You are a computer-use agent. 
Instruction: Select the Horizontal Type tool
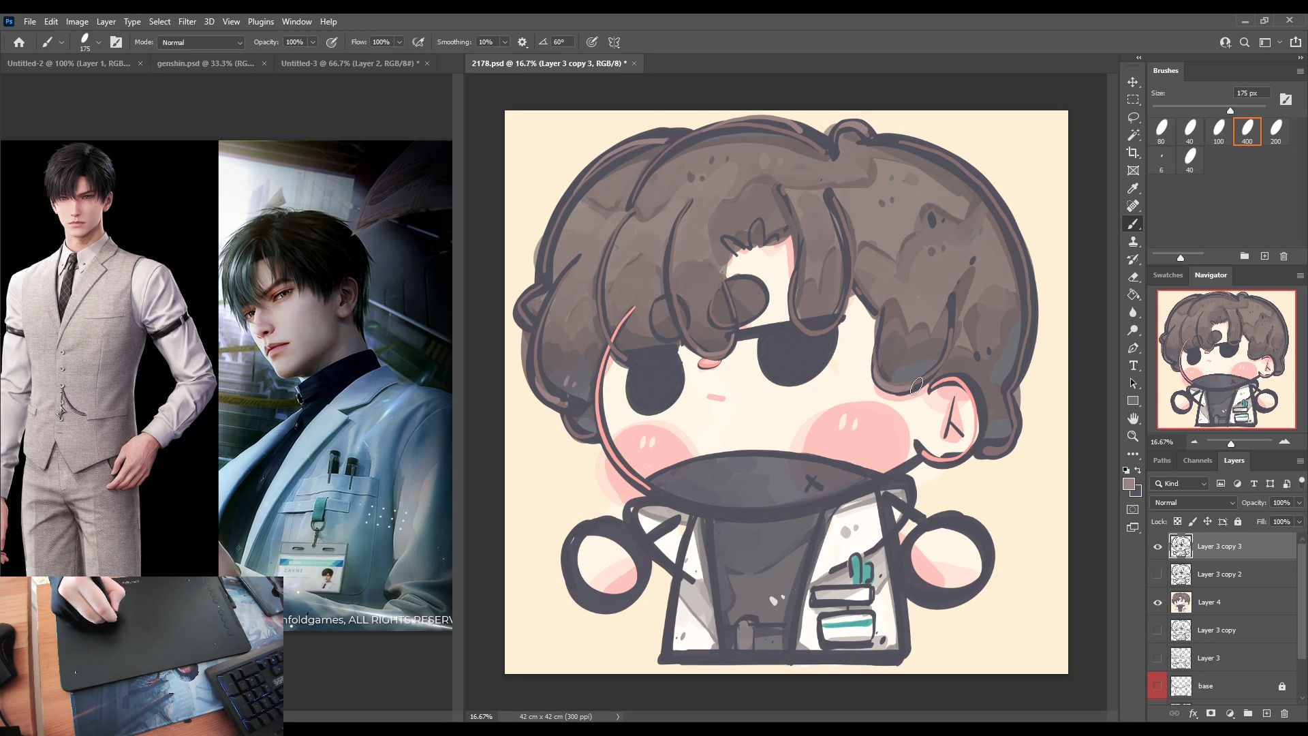pyautogui.click(x=1133, y=366)
